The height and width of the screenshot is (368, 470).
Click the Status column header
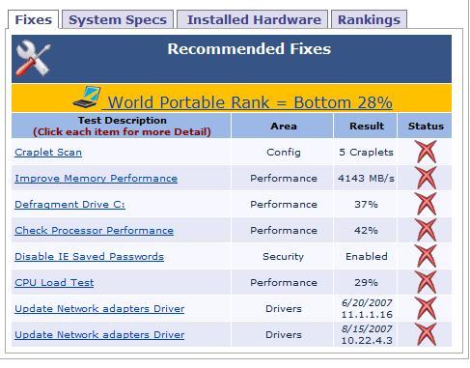pos(426,126)
